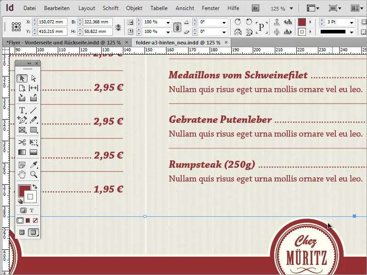
Task: Select the Zoom tool magnifier
Action: click(33, 175)
